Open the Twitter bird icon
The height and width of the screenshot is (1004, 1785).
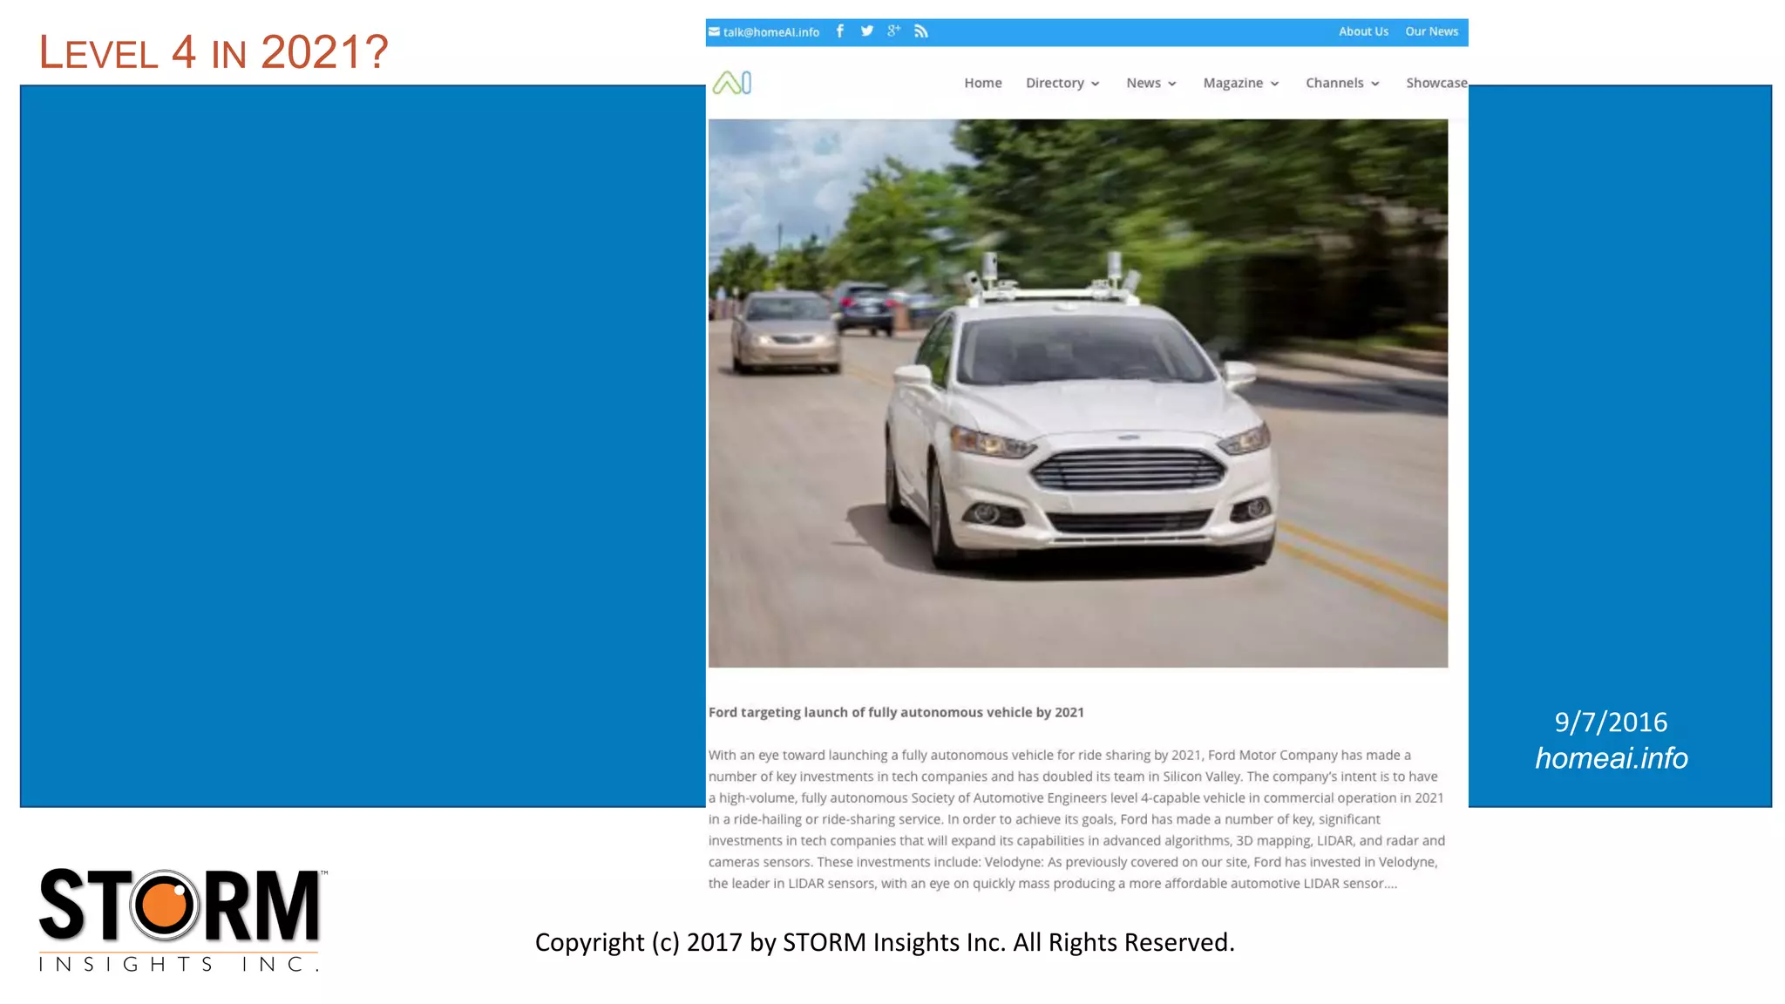pyautogui.click(x=866, y=31)
